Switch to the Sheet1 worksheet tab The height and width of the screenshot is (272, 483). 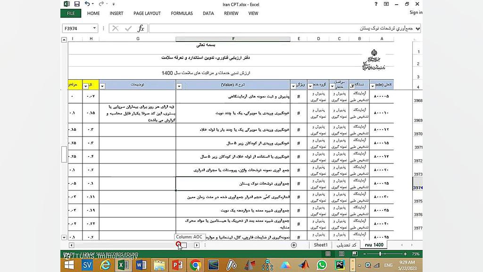coord(321,245)
